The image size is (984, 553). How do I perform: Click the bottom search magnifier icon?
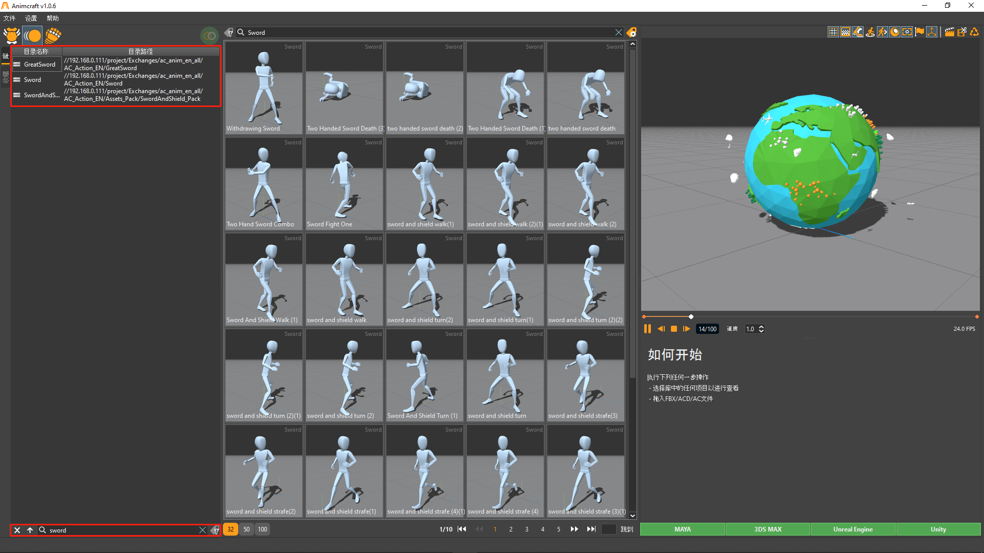point(43,530)
